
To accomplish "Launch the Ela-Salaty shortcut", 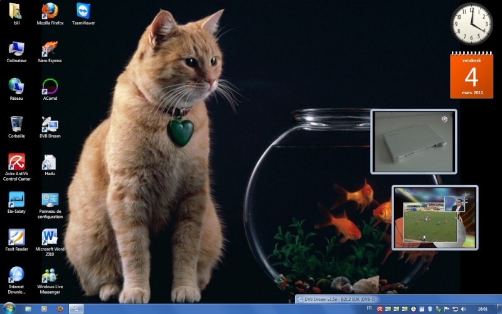I will tap(16, 202).
